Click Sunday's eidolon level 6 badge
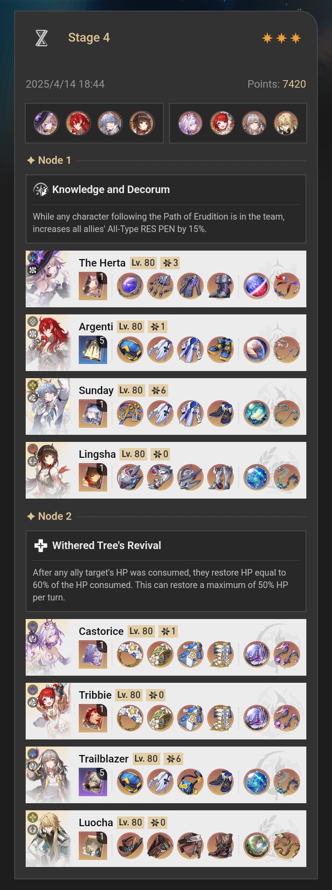The width and height of the screenshot is (332, 890). tap(158, 391)
